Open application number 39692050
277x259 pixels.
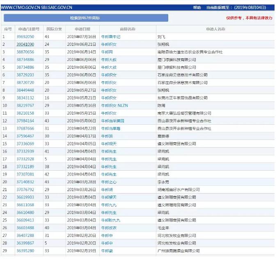pos(25,37)
